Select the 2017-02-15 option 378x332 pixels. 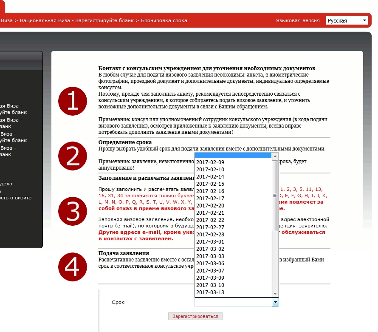(x=233, y=184)
